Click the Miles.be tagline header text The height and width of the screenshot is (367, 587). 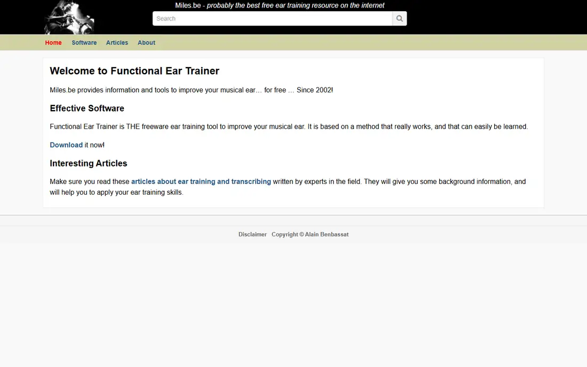tap(280, 6)
